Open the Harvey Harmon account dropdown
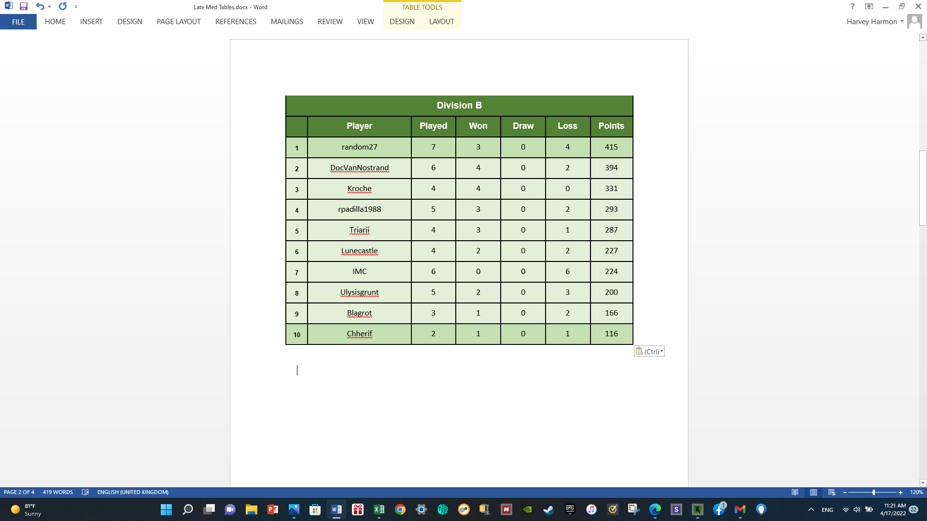This screenshot has width=927, height=521. (874, 22)
